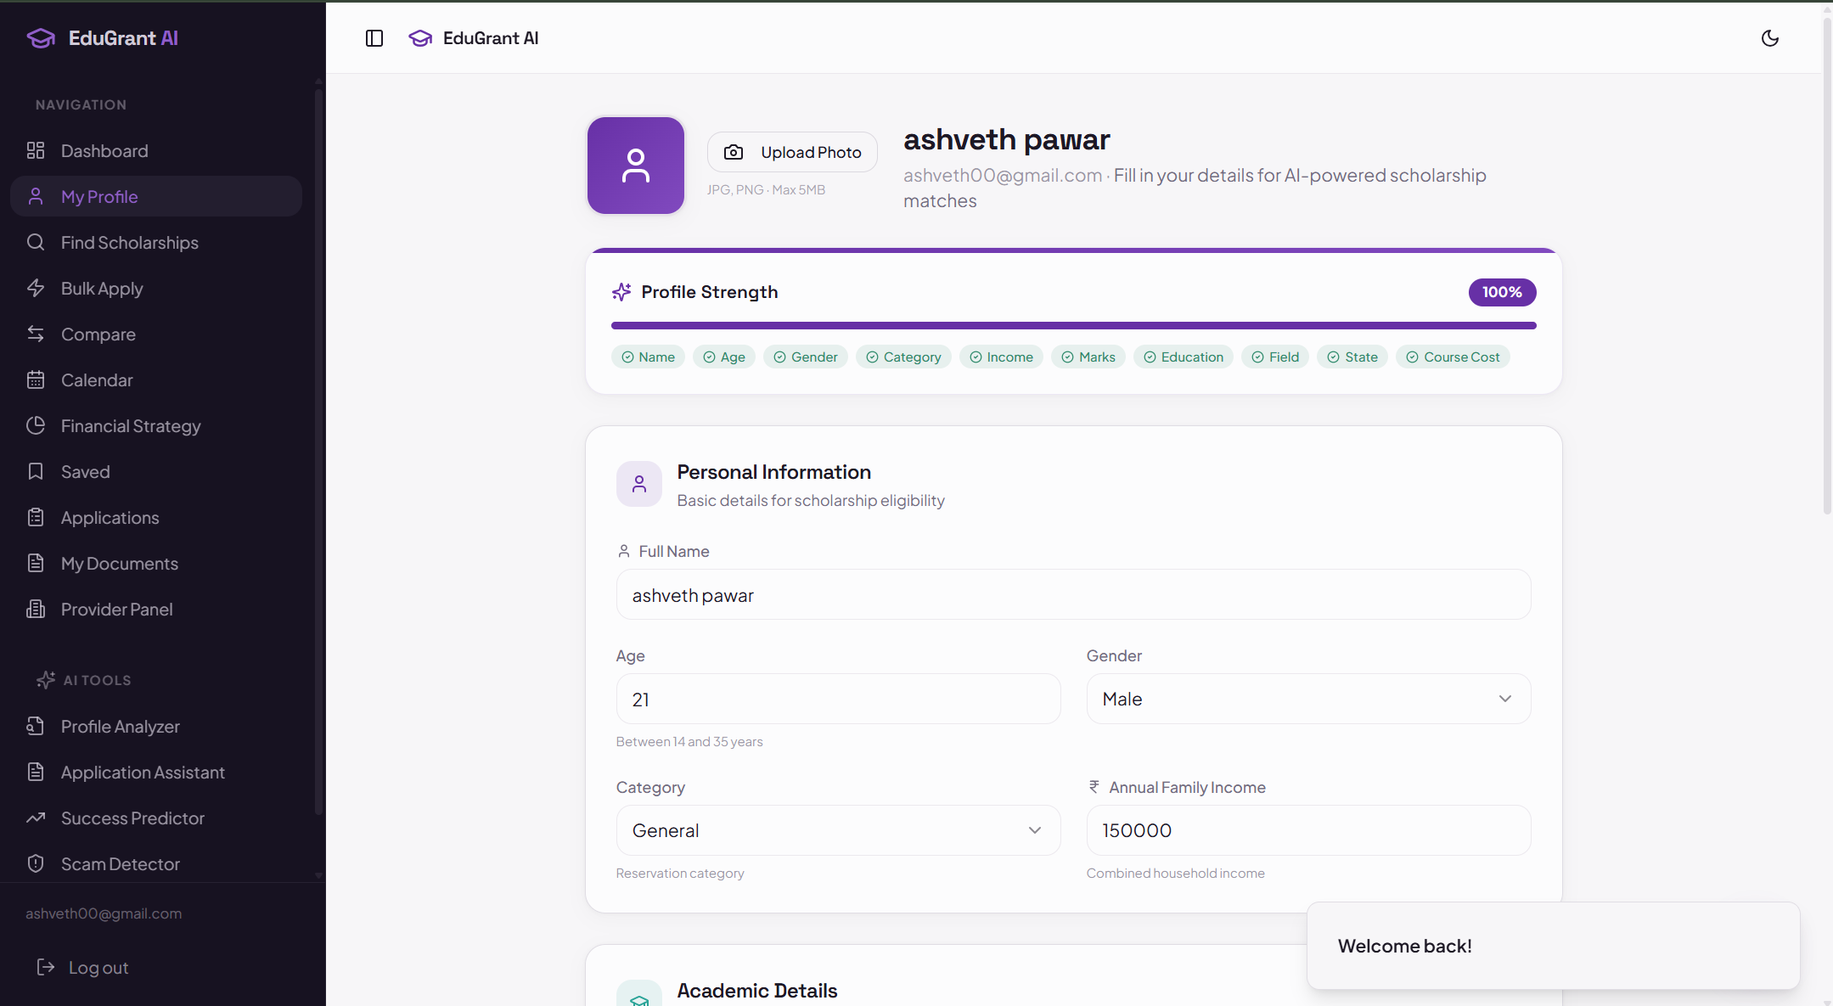Click the Profile Strength progress bar
Image resolution: width=1833 pixels, height=1006 pixels.
(1073, 325)
